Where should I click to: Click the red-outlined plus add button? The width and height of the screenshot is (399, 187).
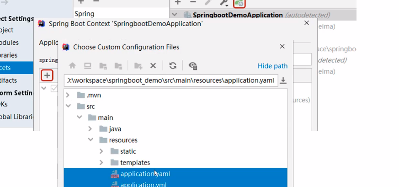pos(48,75)
